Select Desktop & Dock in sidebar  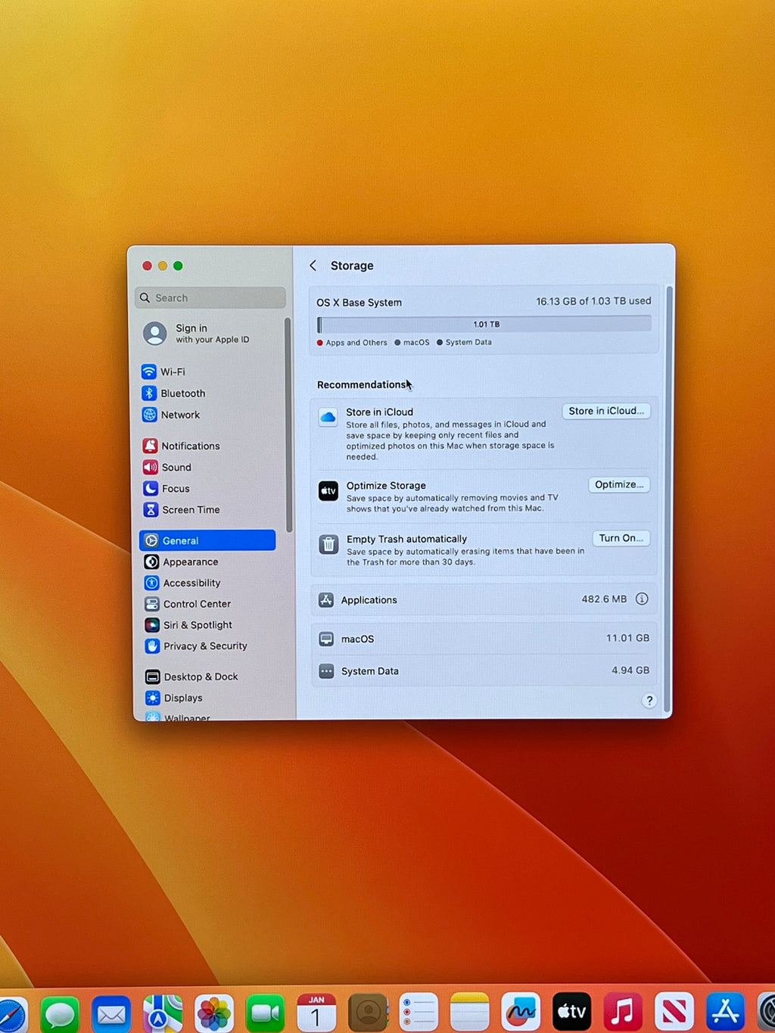point(191,677)
